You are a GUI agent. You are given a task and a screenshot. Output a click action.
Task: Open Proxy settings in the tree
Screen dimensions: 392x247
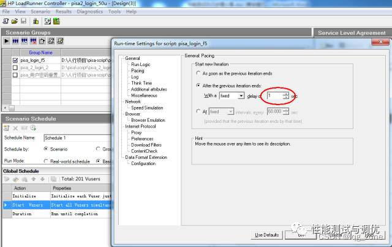coord(136,133)
